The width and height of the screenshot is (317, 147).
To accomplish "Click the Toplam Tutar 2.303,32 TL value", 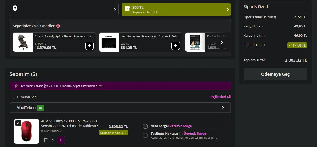I will 296,60.
